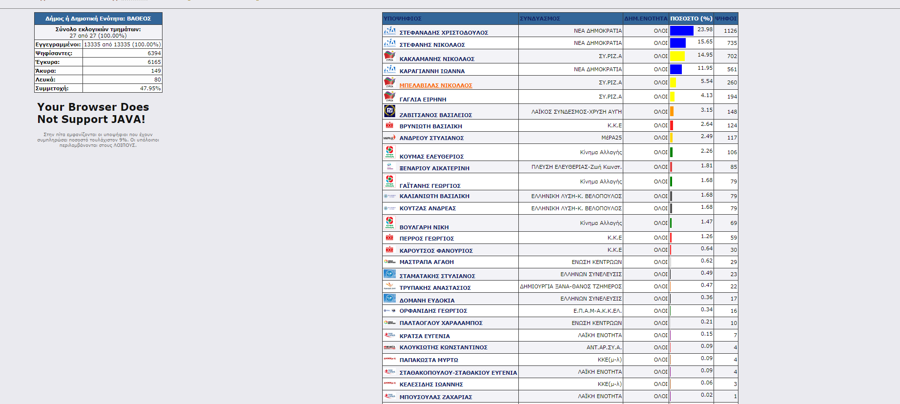Click the Λαϊκή Ενότητα logo beside ΚΡΑΤΣΑ ΕΥΓΕΝΙΑ
The height and width of the screenshot is (404, 900).
click(389, 335)
